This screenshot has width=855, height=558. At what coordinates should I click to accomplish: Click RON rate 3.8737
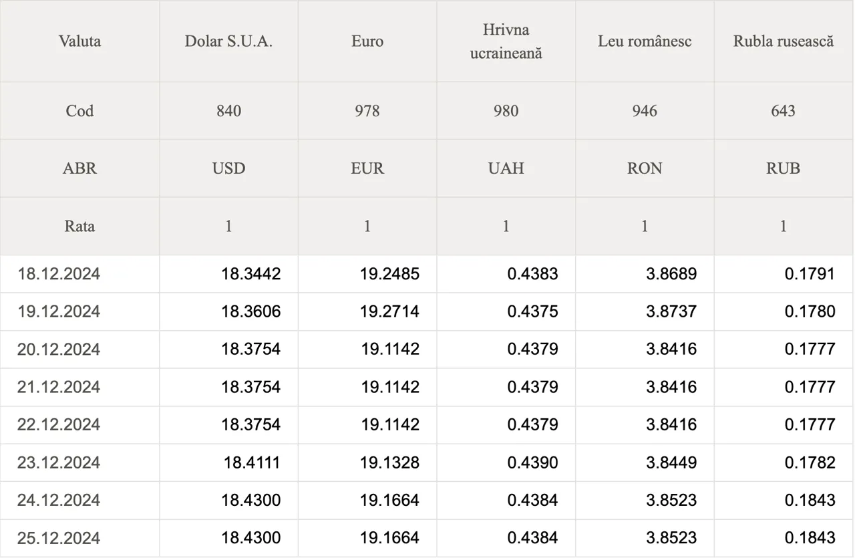point(671,311)
